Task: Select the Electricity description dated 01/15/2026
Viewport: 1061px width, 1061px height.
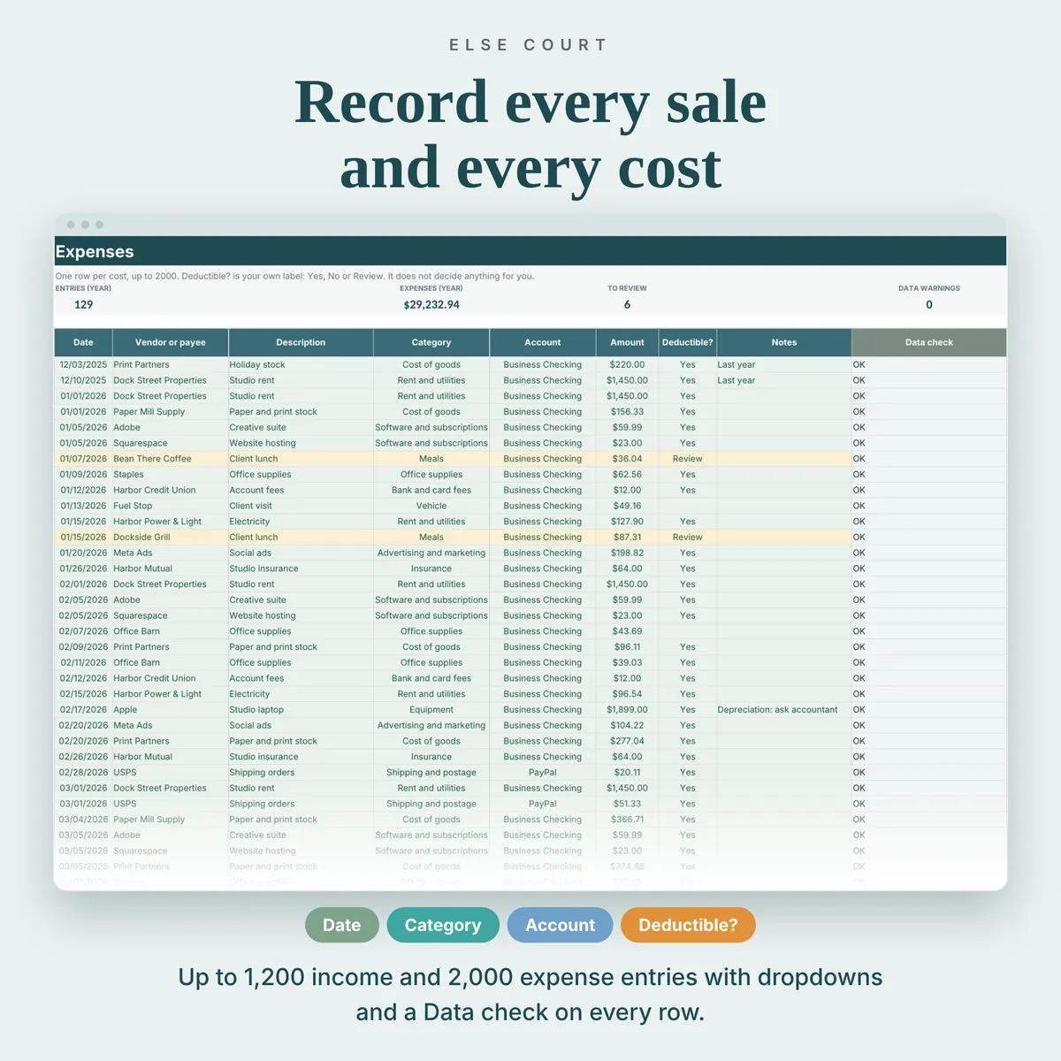Action: [x=301, y=522]
